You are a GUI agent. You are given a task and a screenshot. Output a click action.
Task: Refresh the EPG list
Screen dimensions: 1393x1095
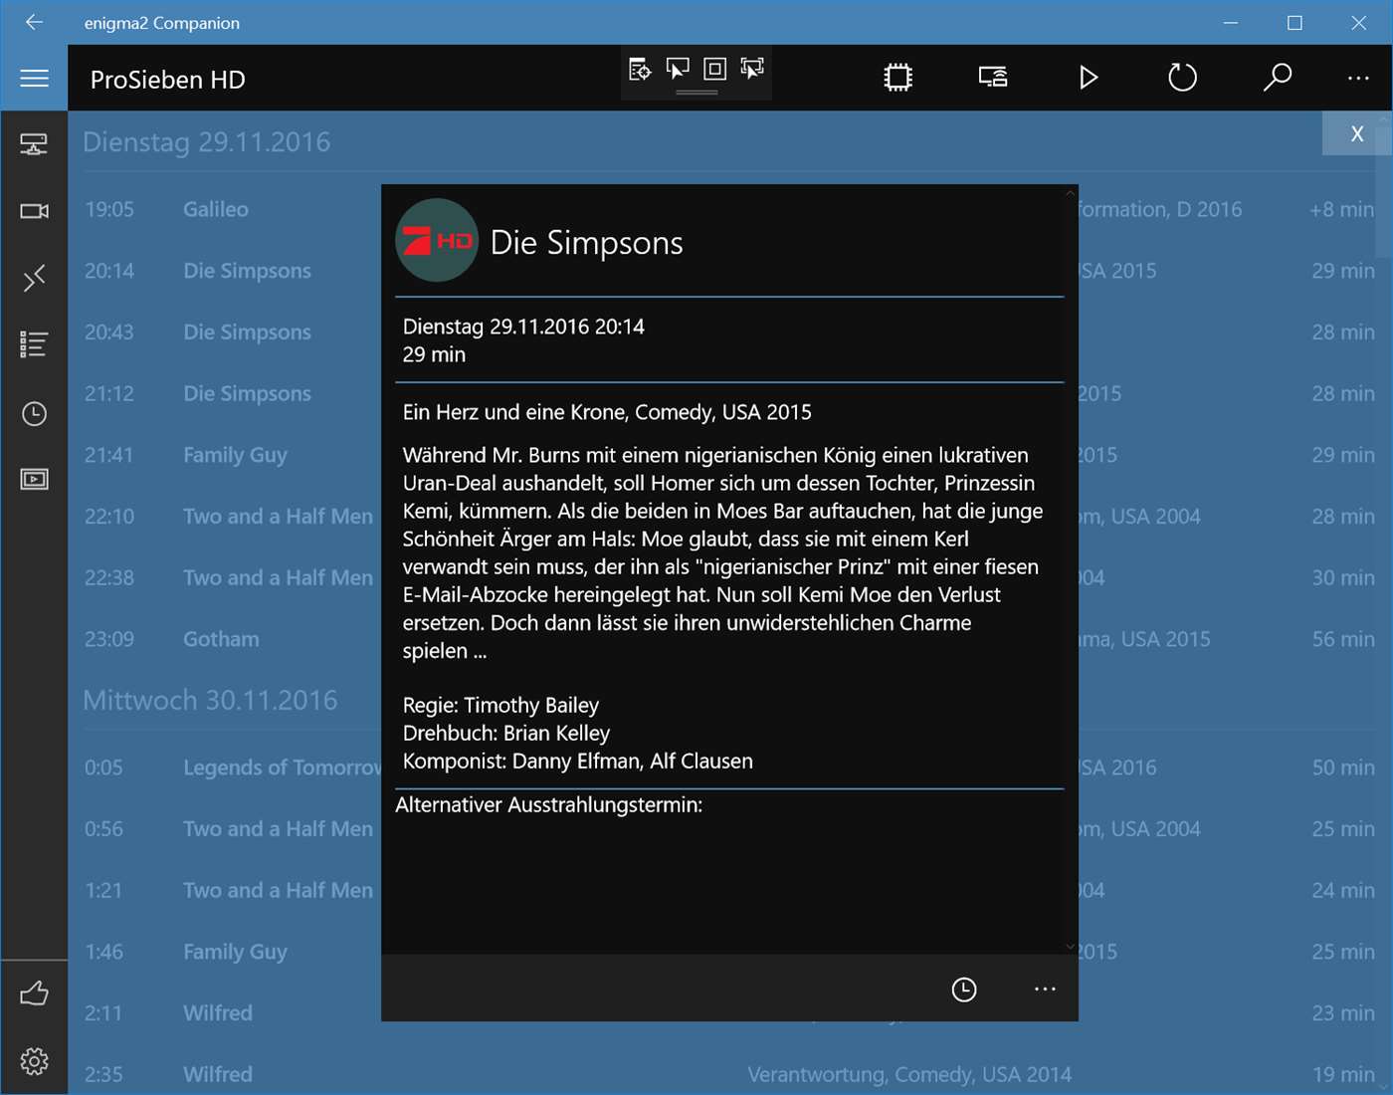click(1182, 78)
